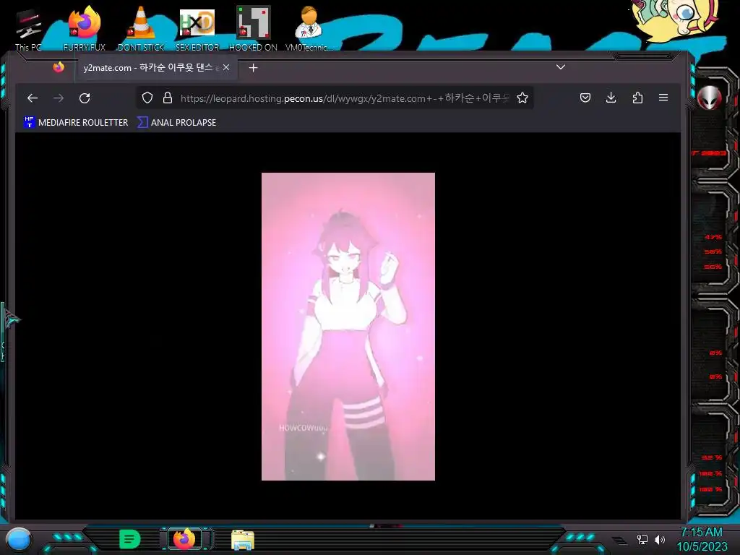Screen dimensions: 740x555
Task: Click the Firefox icon left of the tab
Action: (x=59, y=67)
